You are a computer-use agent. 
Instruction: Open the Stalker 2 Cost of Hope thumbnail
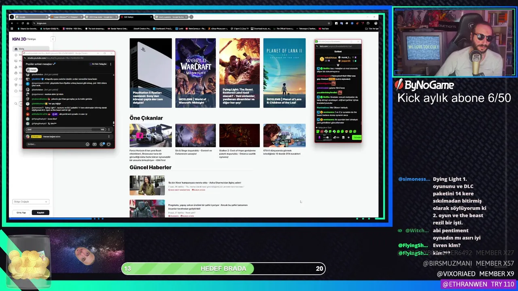click(x=240, y=135)
